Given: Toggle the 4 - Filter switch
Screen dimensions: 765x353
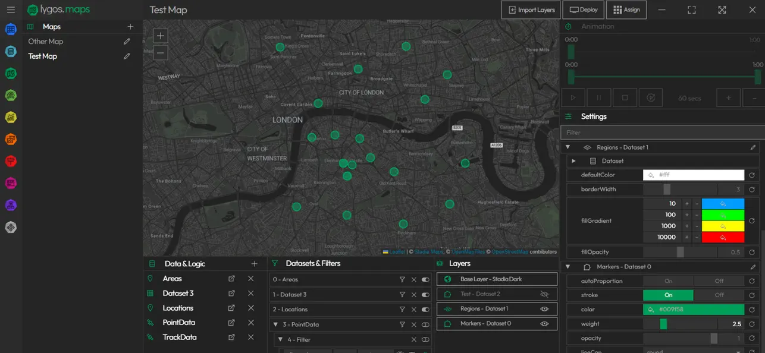Looking at the screenshot, I should pos(425,340).
